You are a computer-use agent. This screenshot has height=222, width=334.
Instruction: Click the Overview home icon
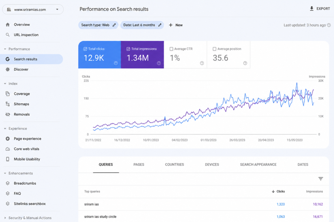[8, 25]
